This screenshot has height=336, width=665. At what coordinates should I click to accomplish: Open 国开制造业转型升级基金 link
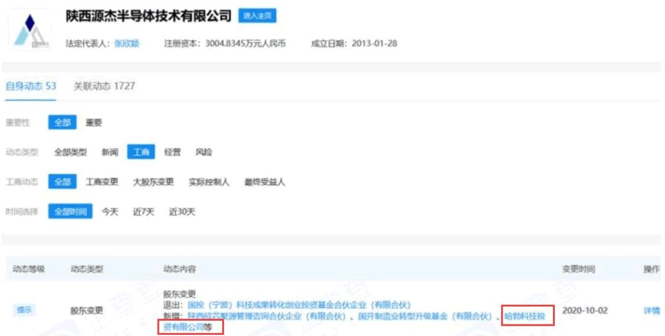point(424,316)
